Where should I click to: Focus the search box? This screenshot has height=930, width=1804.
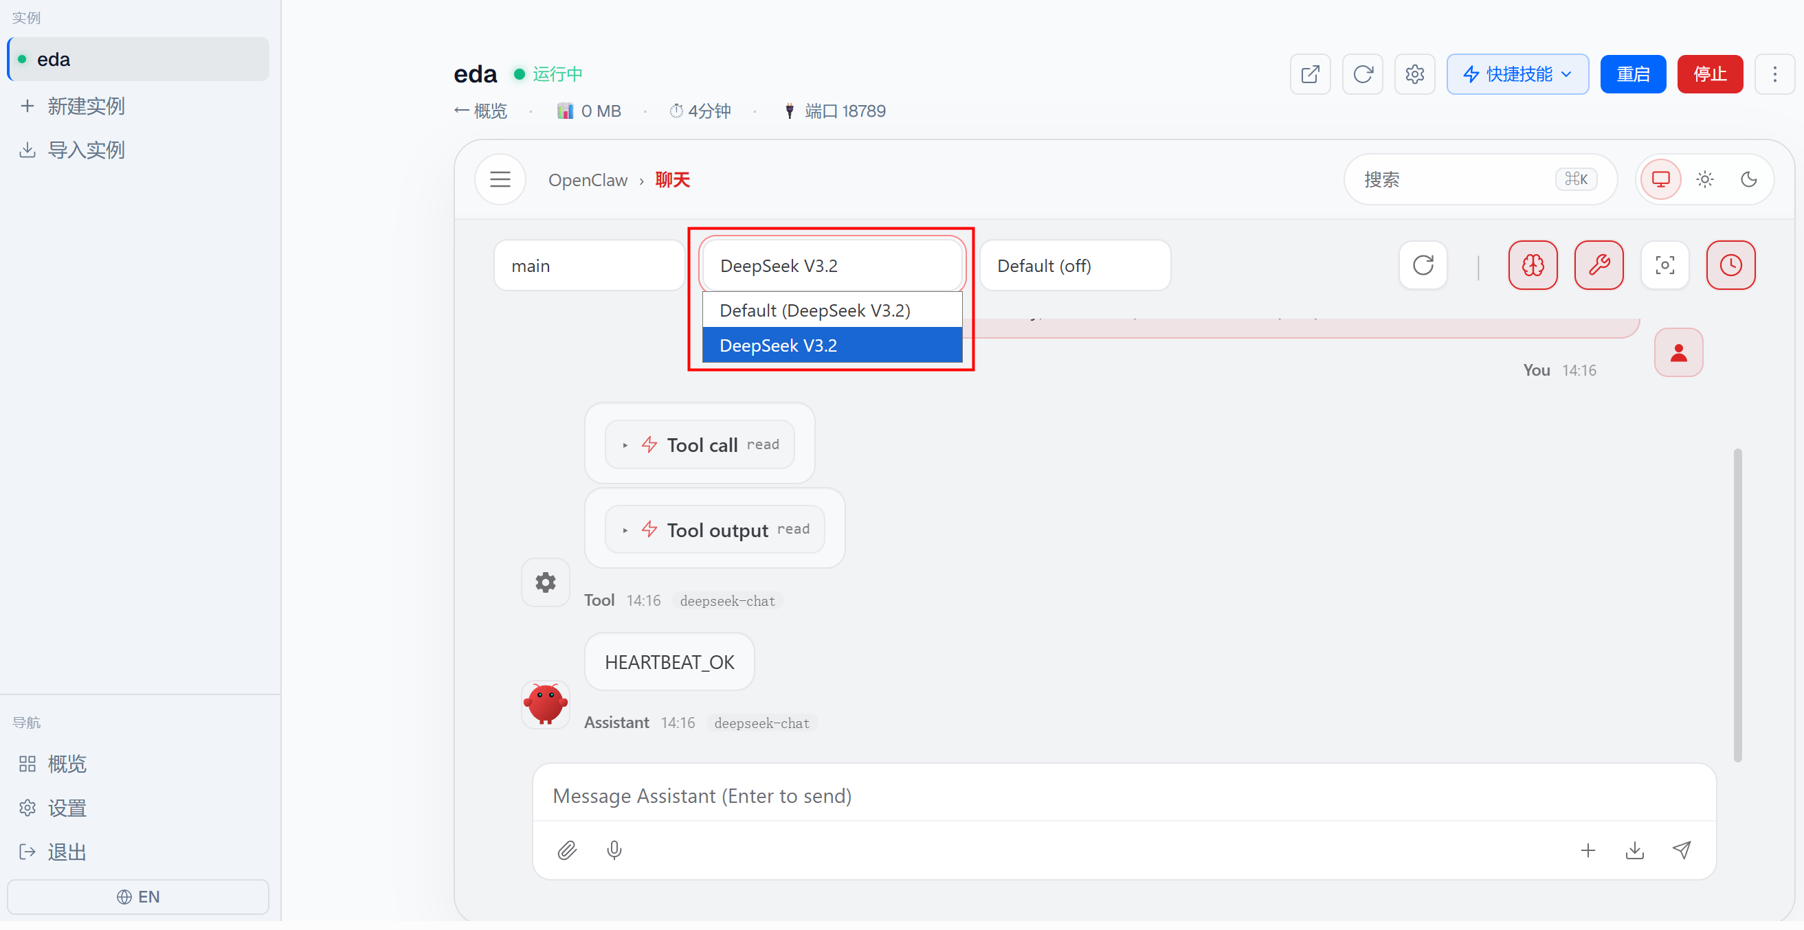pos(1480,179)
